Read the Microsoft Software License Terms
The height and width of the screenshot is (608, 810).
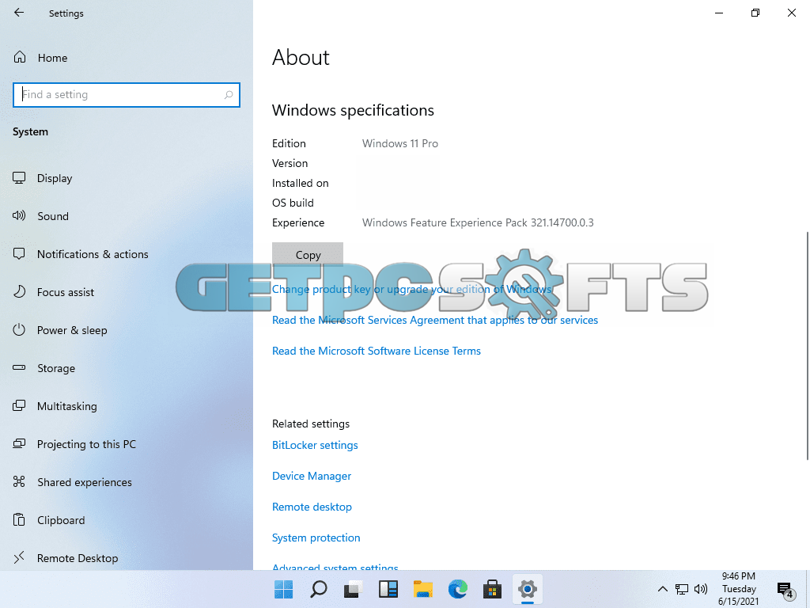click(376, 351)
